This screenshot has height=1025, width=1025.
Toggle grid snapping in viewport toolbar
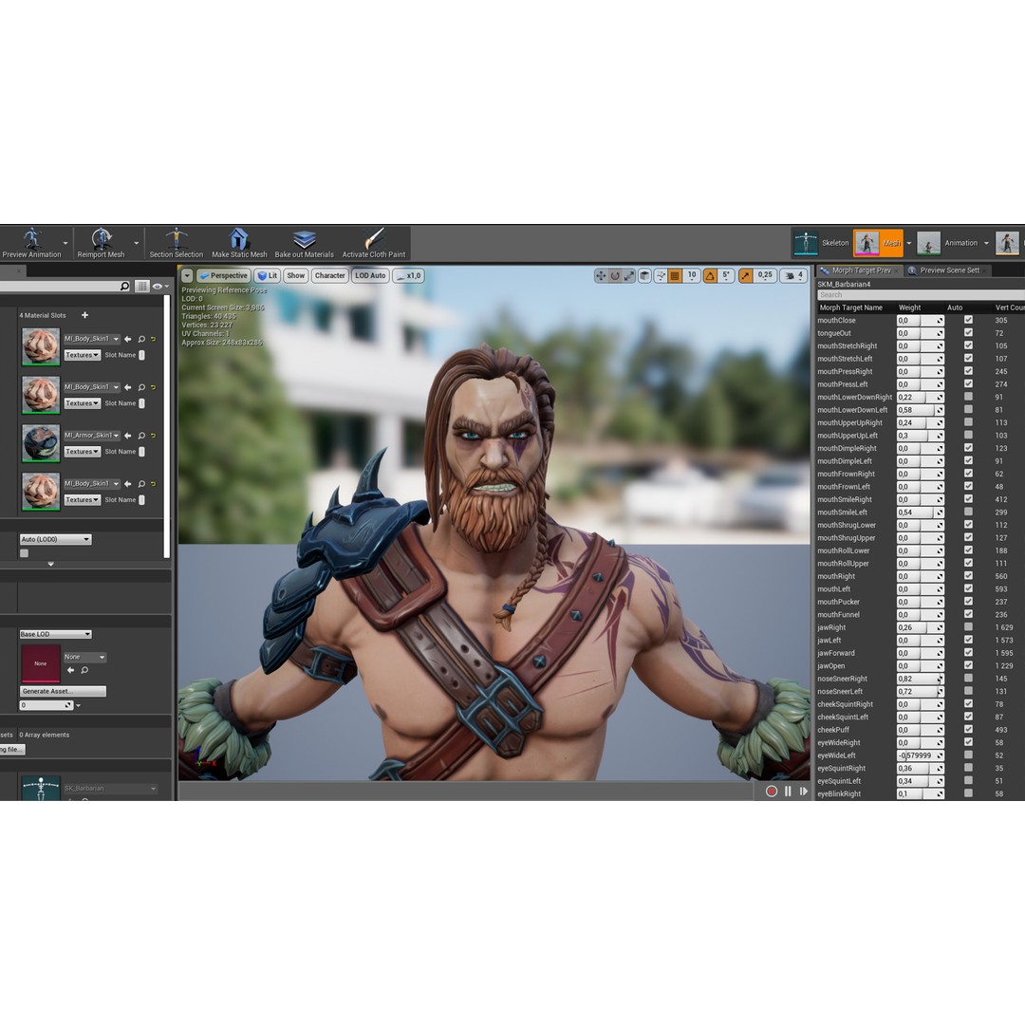click(x=675, y=276)
